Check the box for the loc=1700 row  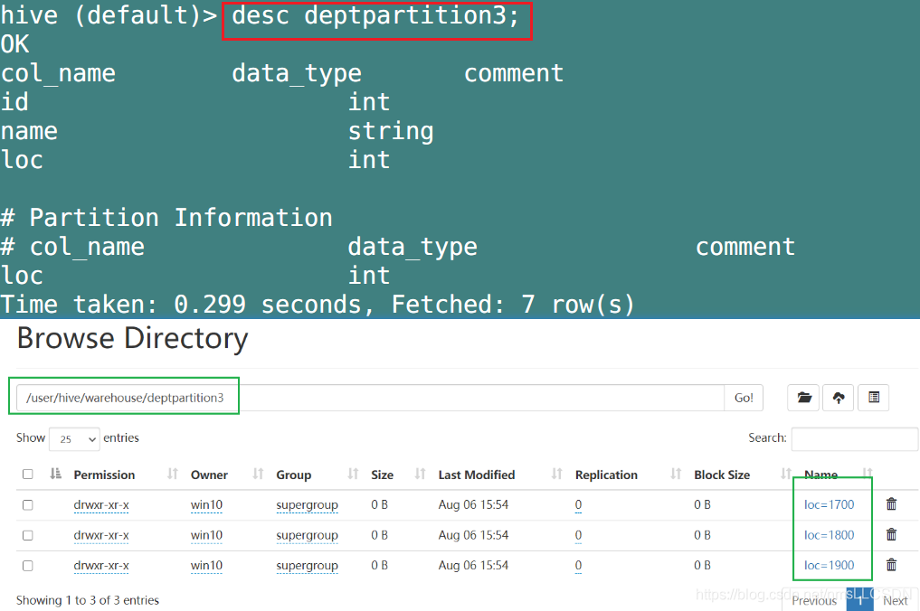click(27, 505)
